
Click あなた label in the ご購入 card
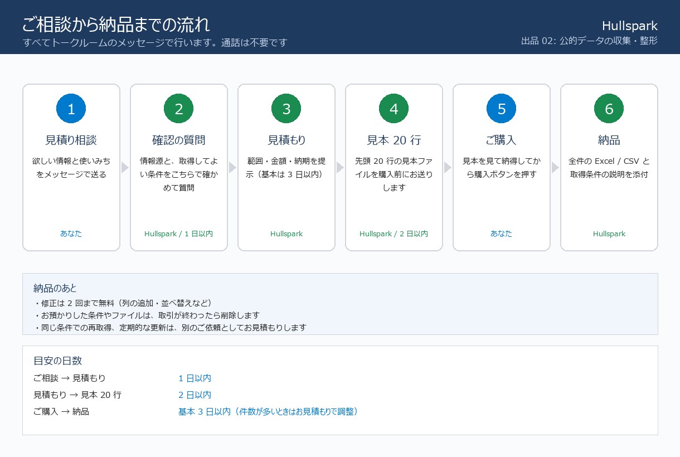point(502,234)
